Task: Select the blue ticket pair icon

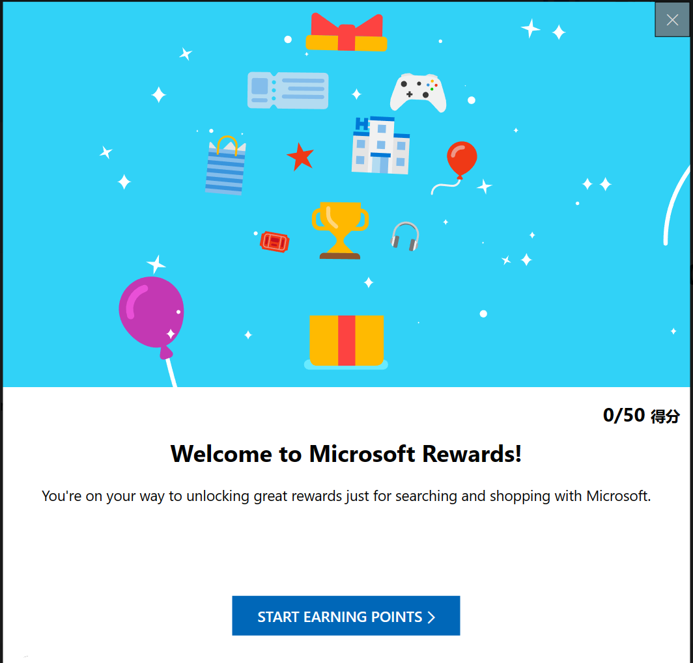Action: click(x=288, y=90)
